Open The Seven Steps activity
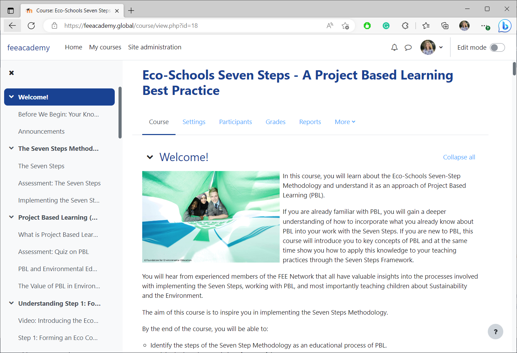 tap(41, 166)
